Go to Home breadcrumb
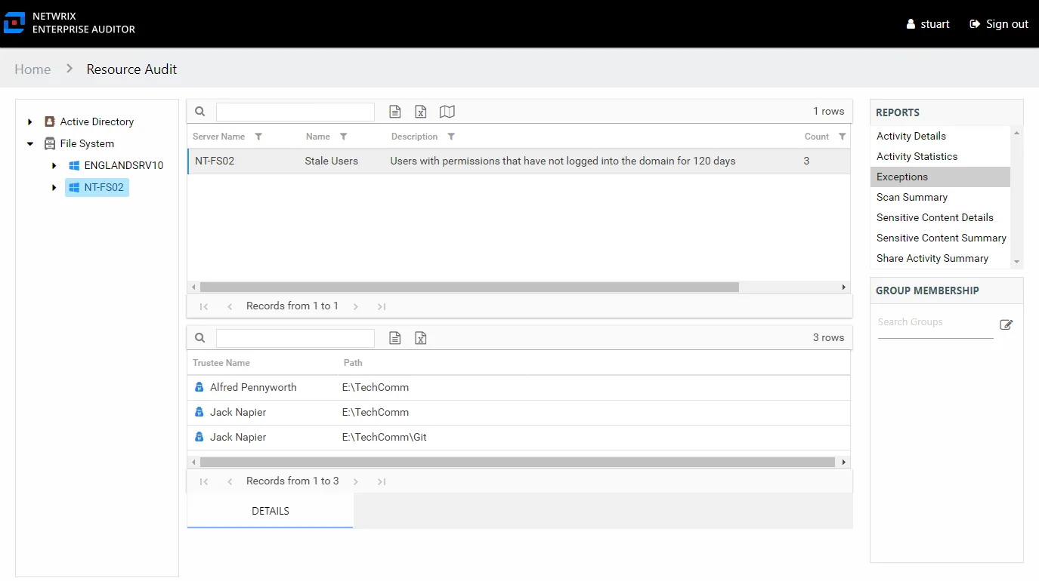The height and width of the screenshot is (581, 1039). pyautogui.click(x=32, y=69)
